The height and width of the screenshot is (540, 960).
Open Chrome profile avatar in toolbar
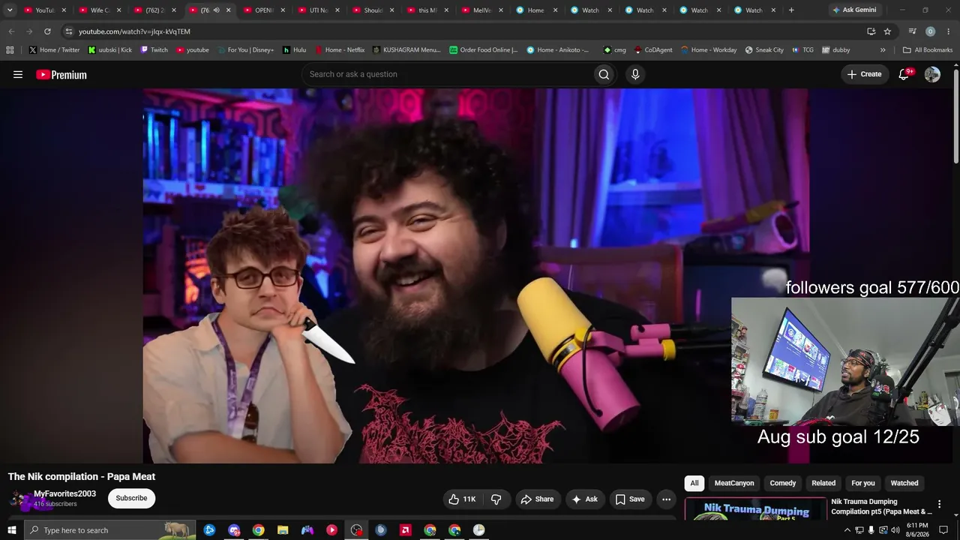[x=930, y=31]
